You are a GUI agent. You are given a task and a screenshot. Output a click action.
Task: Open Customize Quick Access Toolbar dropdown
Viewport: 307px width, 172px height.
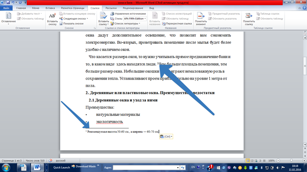pos(25,2)
